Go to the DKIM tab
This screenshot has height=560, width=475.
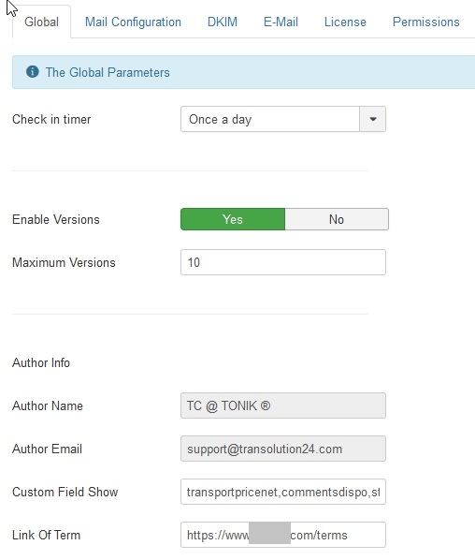223,22
